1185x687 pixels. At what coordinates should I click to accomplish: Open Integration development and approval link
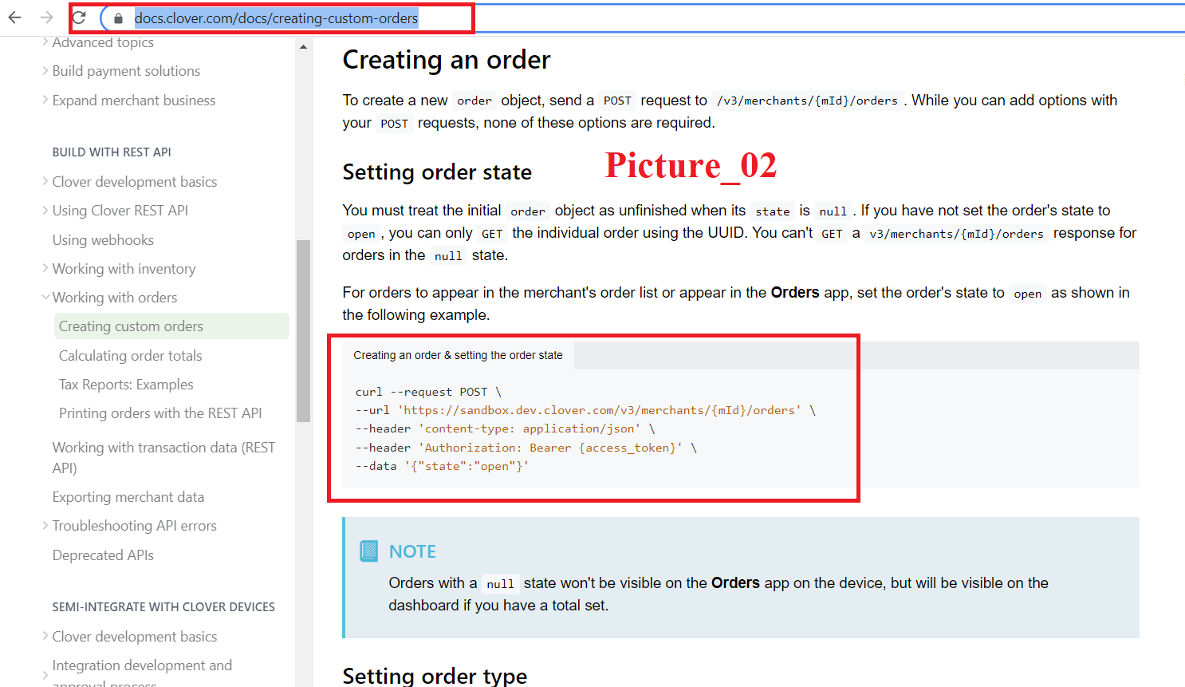pos(142,674)
